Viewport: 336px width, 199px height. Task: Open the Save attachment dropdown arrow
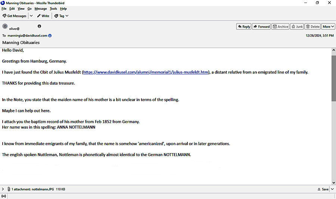[332, 189]
